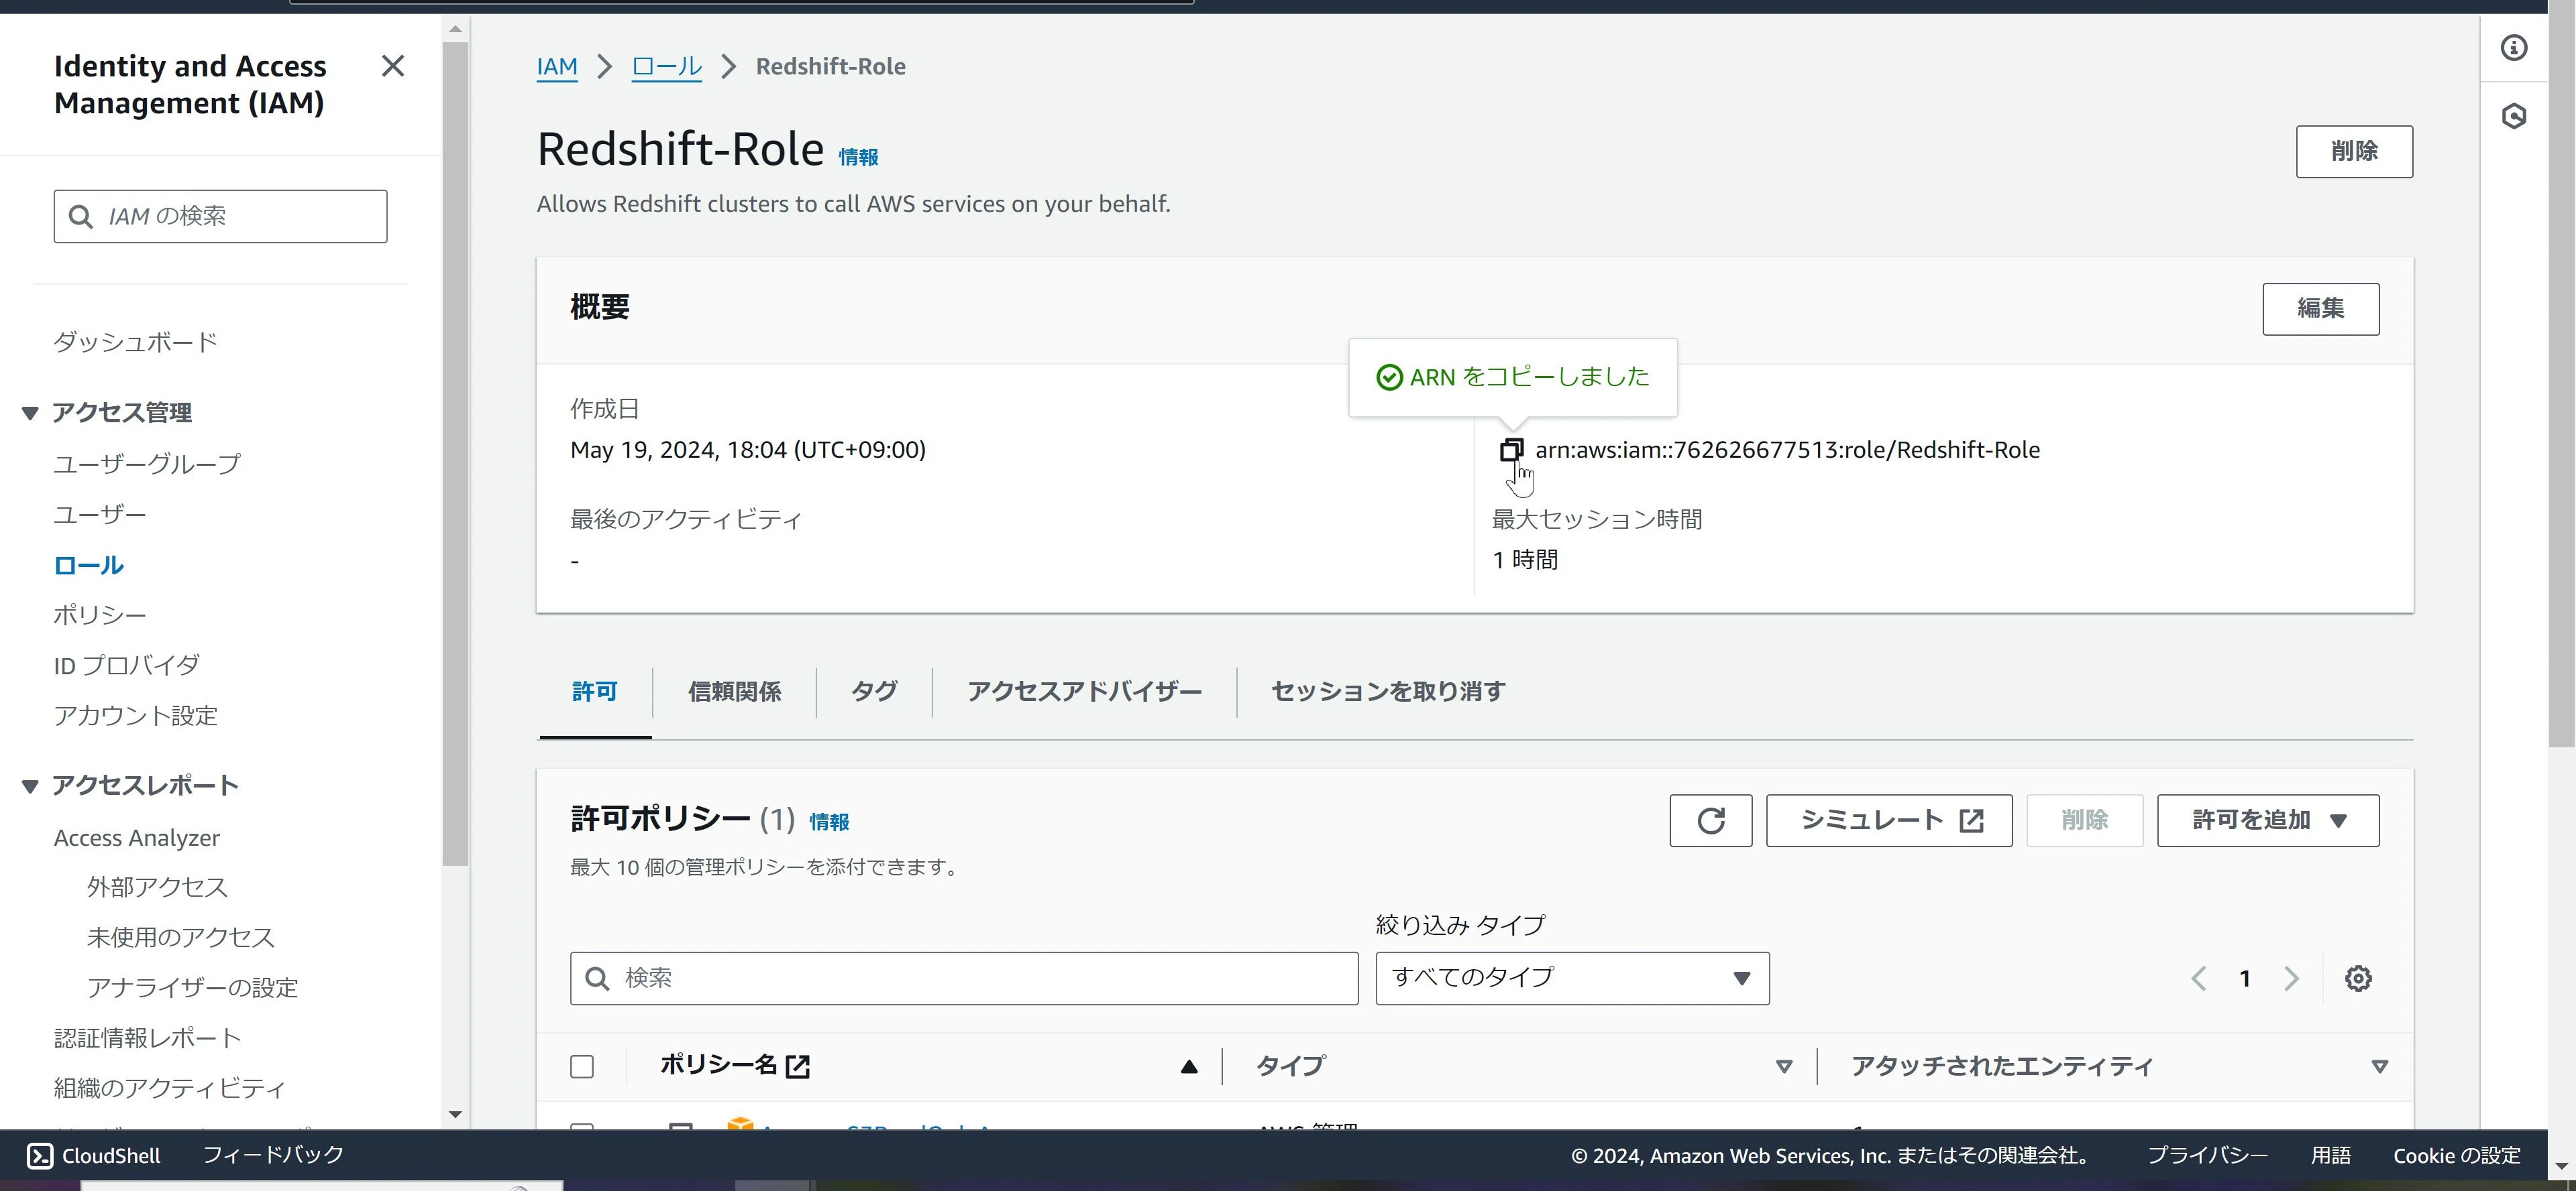Open 情報 link next to Redshift-Role
The image size is (2576, 1191).
click(858, 157)
